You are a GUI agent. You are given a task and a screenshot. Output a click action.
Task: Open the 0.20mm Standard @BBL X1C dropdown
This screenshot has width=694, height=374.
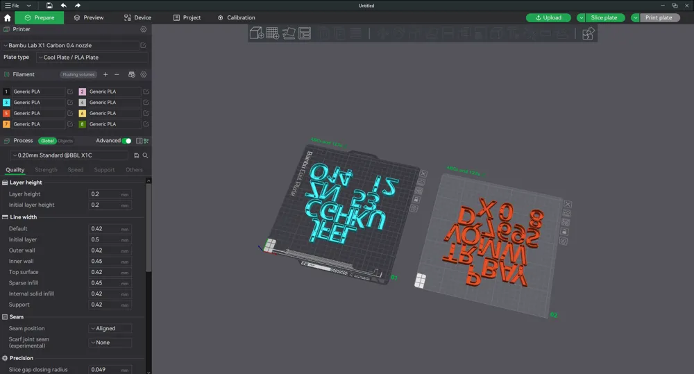69,155
